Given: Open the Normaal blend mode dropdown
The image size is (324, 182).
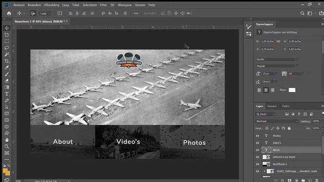Looking at the screenshot, I should pos(277,121).
